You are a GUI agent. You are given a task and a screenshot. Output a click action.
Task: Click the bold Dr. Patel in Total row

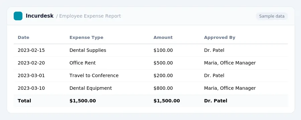point(216,101)
